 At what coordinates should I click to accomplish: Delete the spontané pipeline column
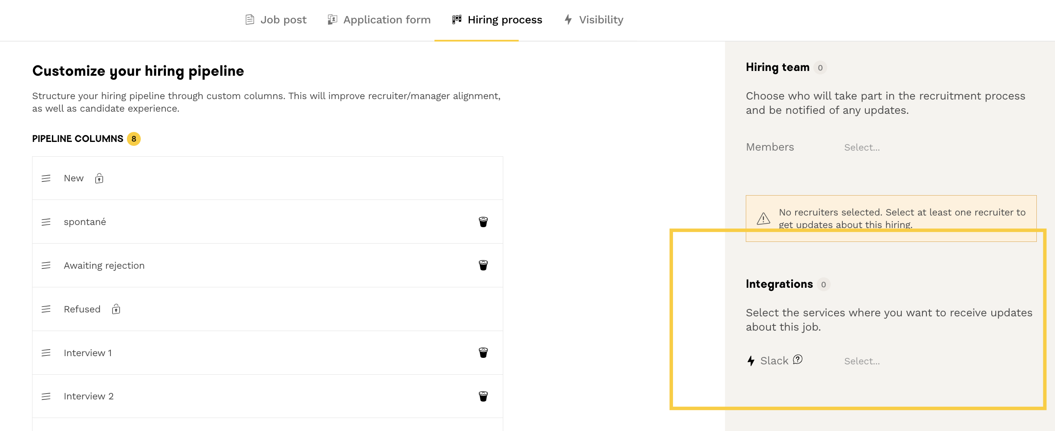(x=483, y=222)
